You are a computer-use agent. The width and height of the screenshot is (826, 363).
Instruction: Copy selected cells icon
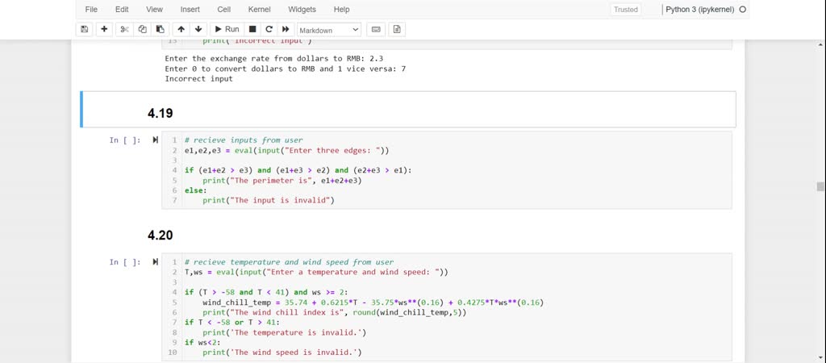coord(142,29)
